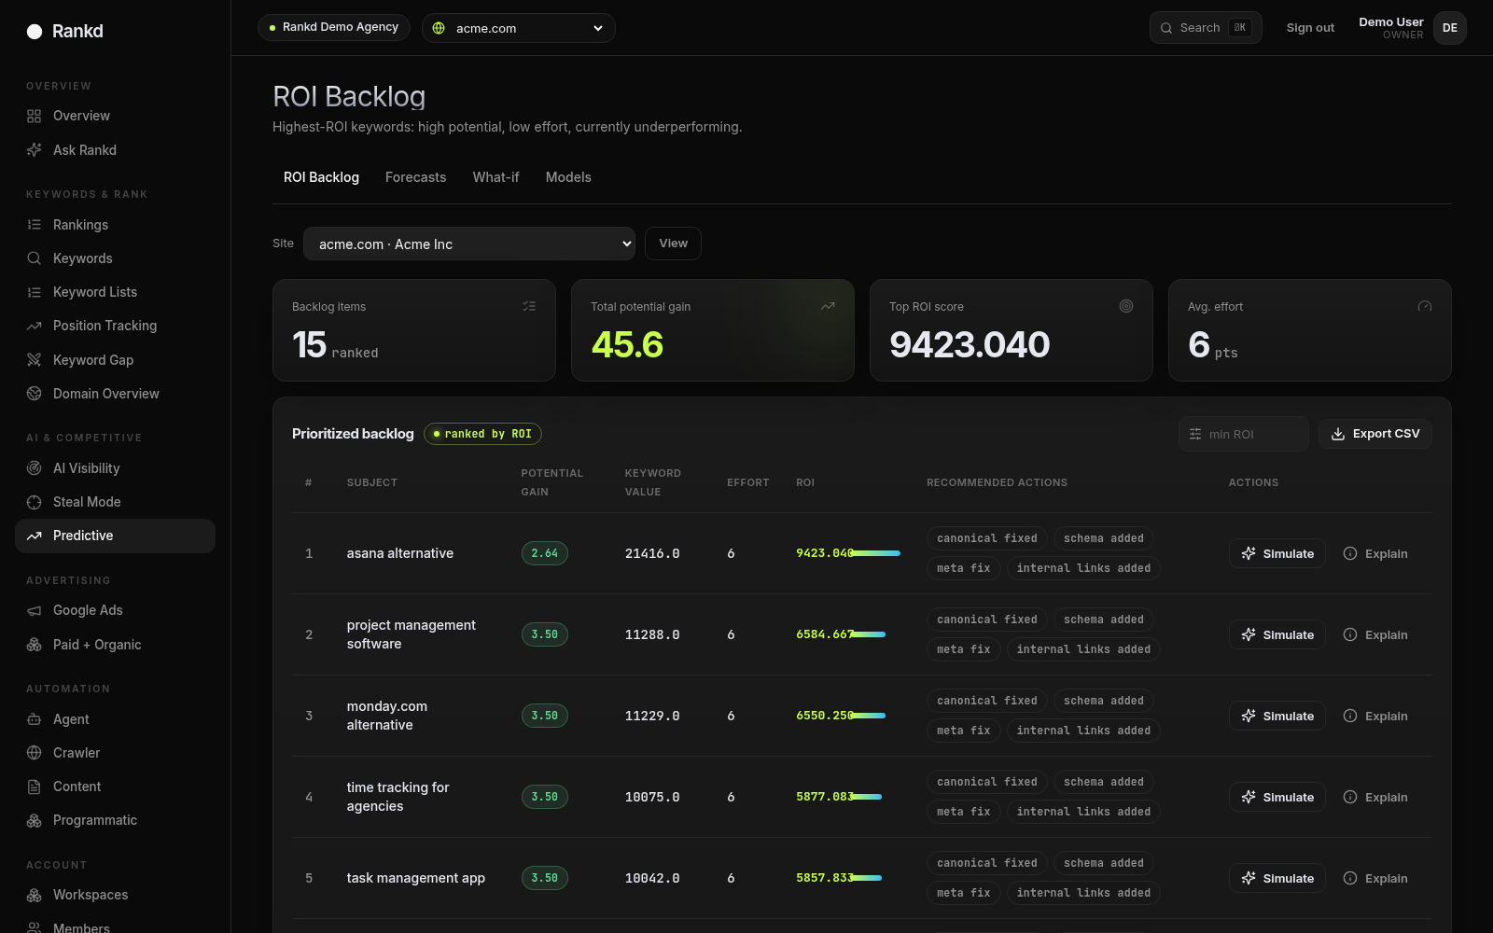
Task: Click the Backlog items checklist icon
Action: pos(529,306)
